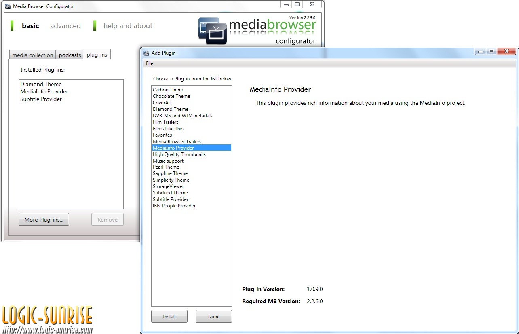
Task: Switch to media collection tab
Action: pyautogui.click(x=33, y=55)
